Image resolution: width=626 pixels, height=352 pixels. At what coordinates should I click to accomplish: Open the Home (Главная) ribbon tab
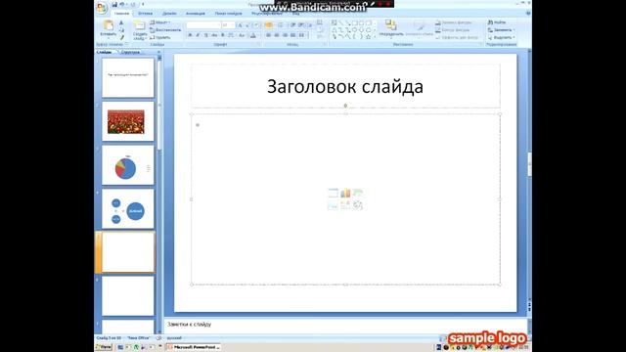[121, 14]
